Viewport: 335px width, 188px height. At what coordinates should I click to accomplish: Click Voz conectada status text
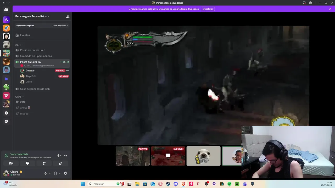(19, 154)
